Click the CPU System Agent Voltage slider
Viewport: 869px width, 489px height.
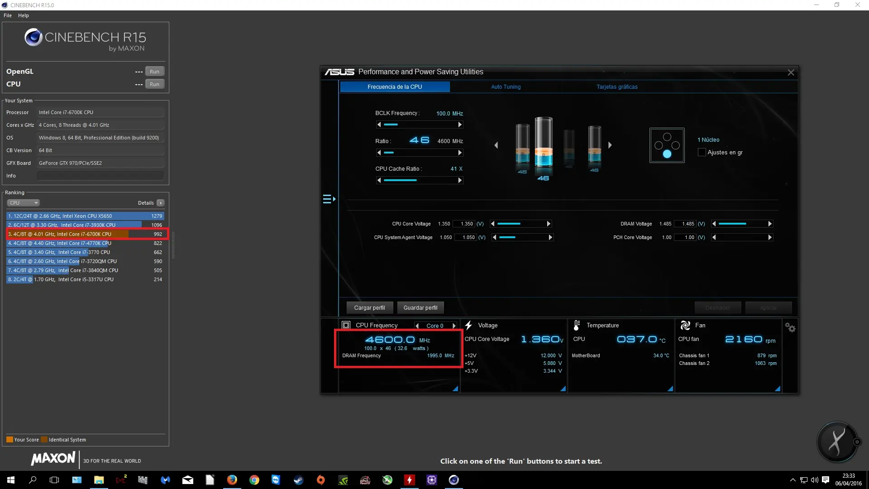click(x=522, y=237)
